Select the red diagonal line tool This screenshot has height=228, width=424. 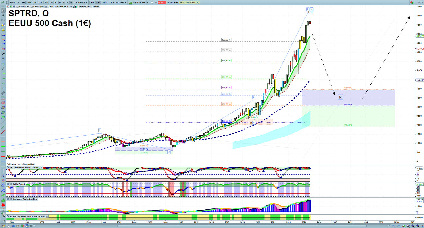(3, 132)
